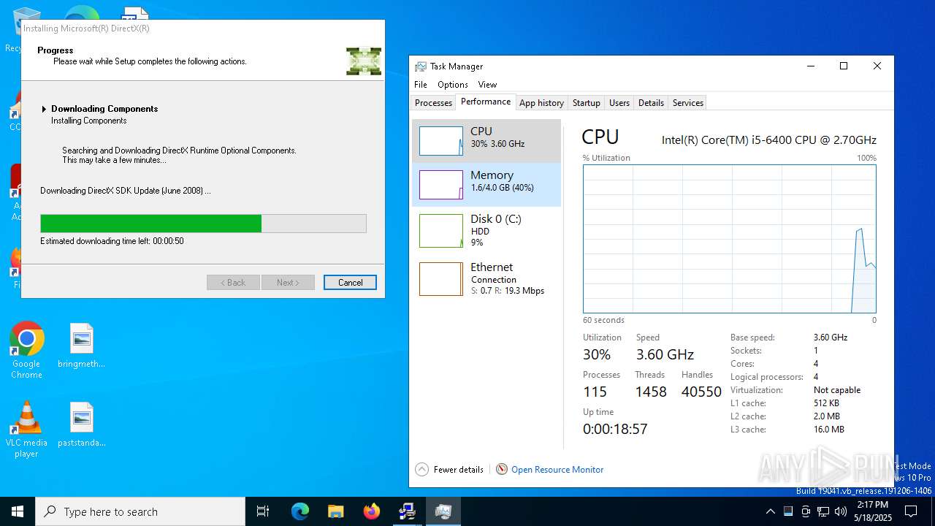Screen dimensions: 935x526
Task: Open the Action Center notifications icon
Action: click(x=911, y=511)
